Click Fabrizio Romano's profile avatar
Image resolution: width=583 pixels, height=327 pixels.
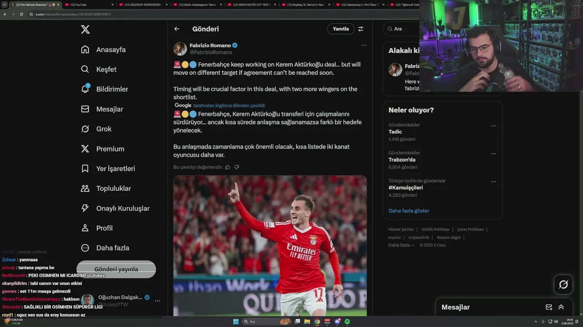[180, 49]
